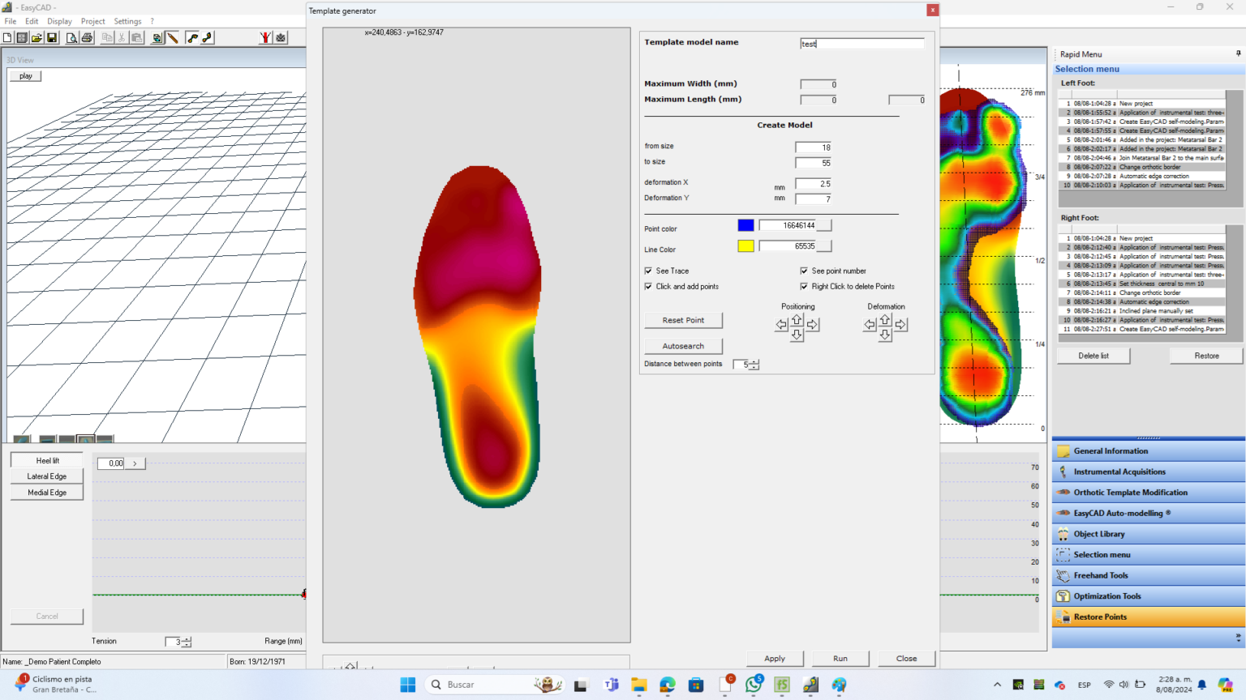Click the patient figure icon in the toolbar
Viewport: 1246px width, 700px height.
tap(265, 37)
